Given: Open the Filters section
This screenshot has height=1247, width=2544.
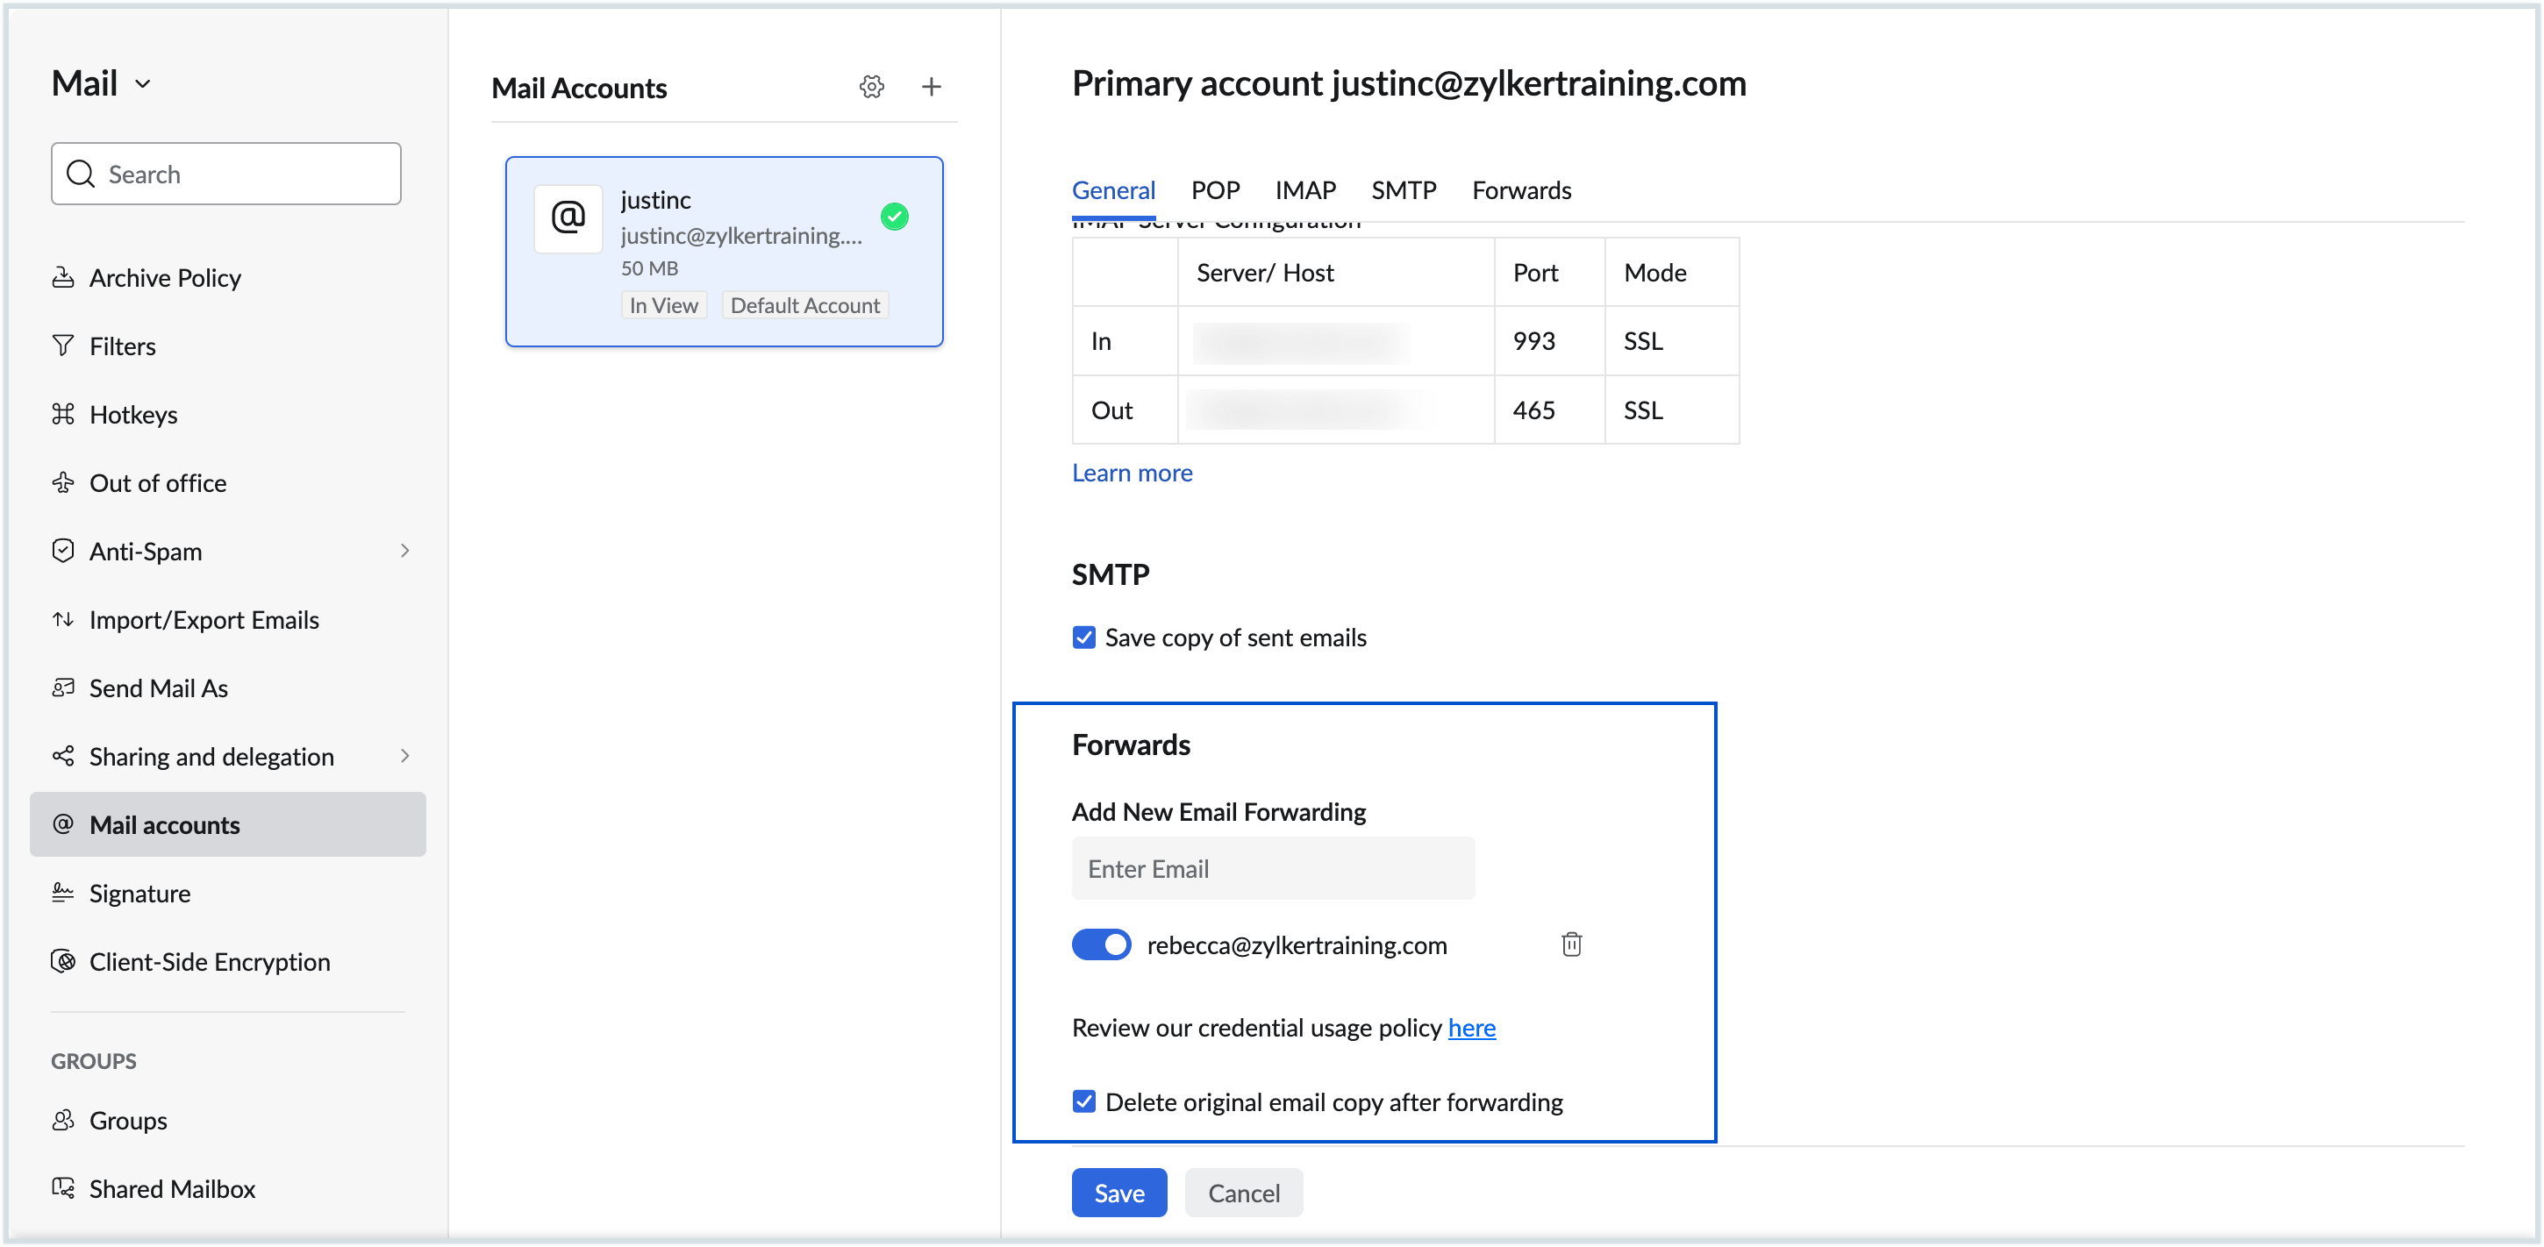Looking at the screenshot, I should point(121,346).
